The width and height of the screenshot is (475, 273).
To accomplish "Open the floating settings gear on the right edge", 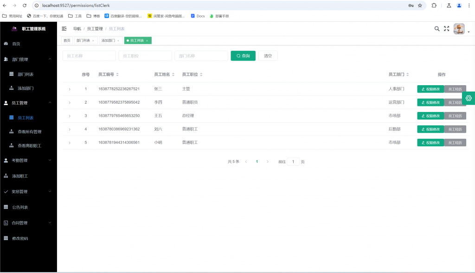I will tap(469, 98).
